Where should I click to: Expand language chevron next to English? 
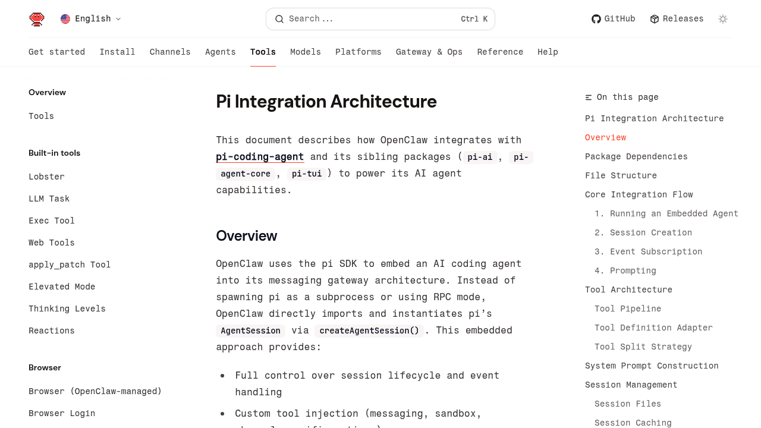118,19
